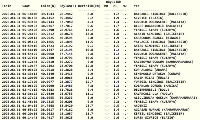Select the Enlem(N) column header
Image resolution: width=200 pixels, height=120 pixels.
pos(48,6)
